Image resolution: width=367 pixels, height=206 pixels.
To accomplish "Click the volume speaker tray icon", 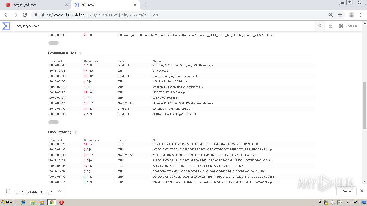I will [x=333, y=202].
